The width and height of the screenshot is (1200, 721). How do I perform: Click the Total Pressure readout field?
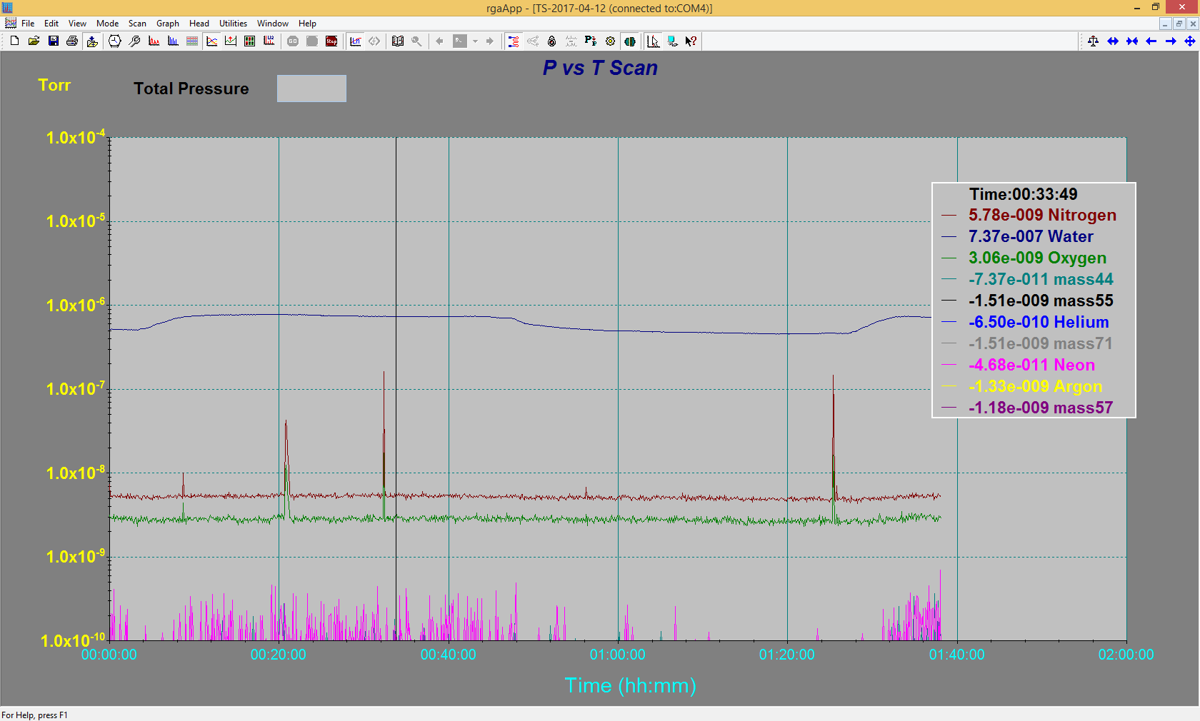311,89
